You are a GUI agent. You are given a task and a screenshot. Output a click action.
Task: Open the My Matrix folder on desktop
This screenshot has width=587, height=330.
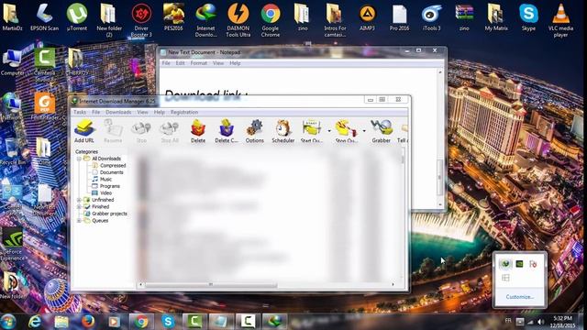pyautogui.click(x=496, y=17)
